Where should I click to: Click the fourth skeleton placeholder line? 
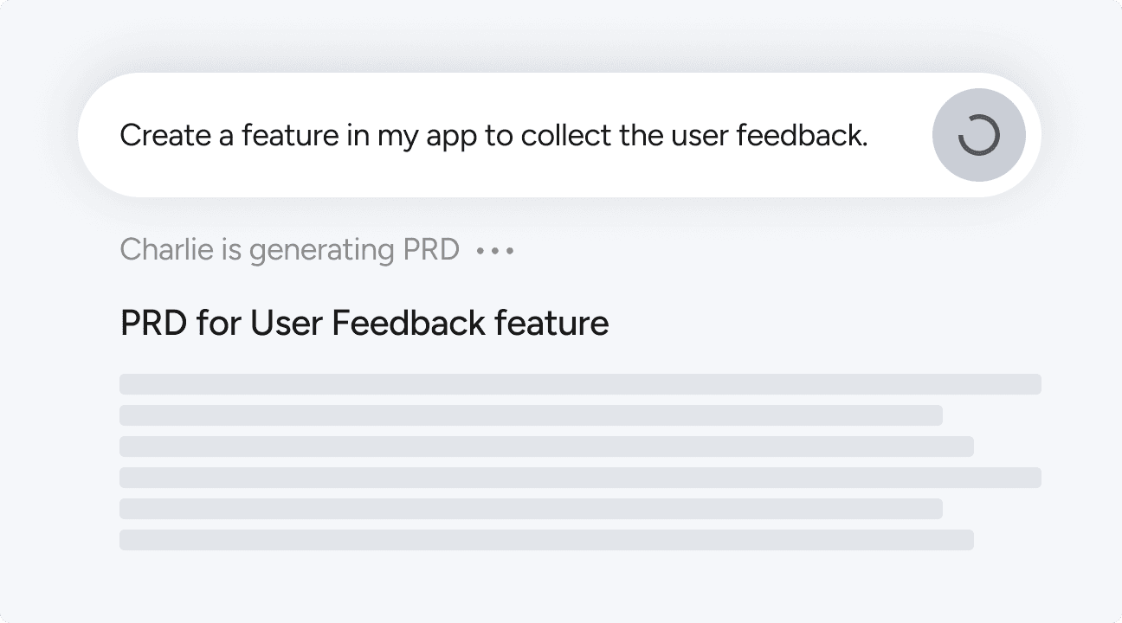580,478
